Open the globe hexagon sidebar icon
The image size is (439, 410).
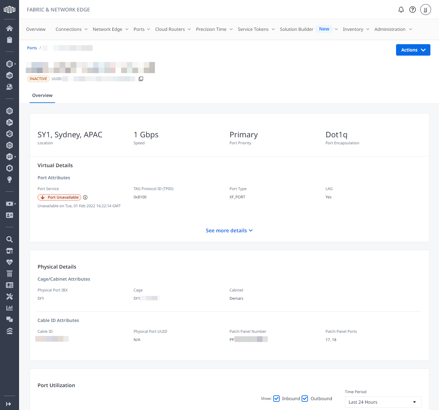tap(10, 145)
